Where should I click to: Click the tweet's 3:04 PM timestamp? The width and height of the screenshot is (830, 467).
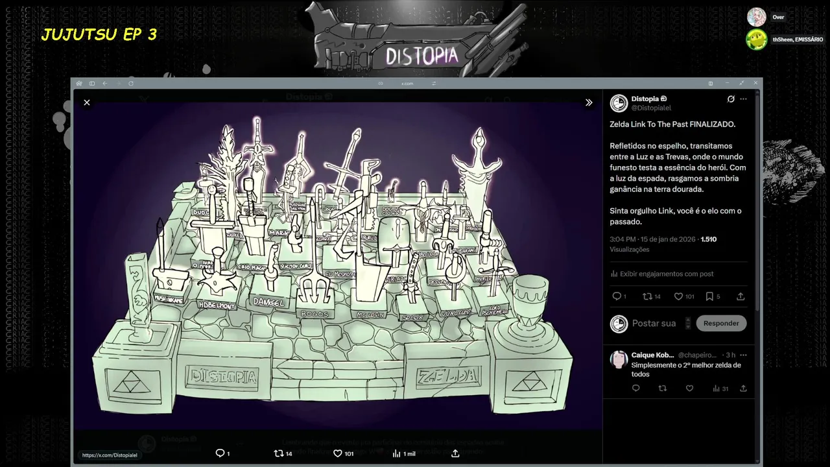click(652, 239)
